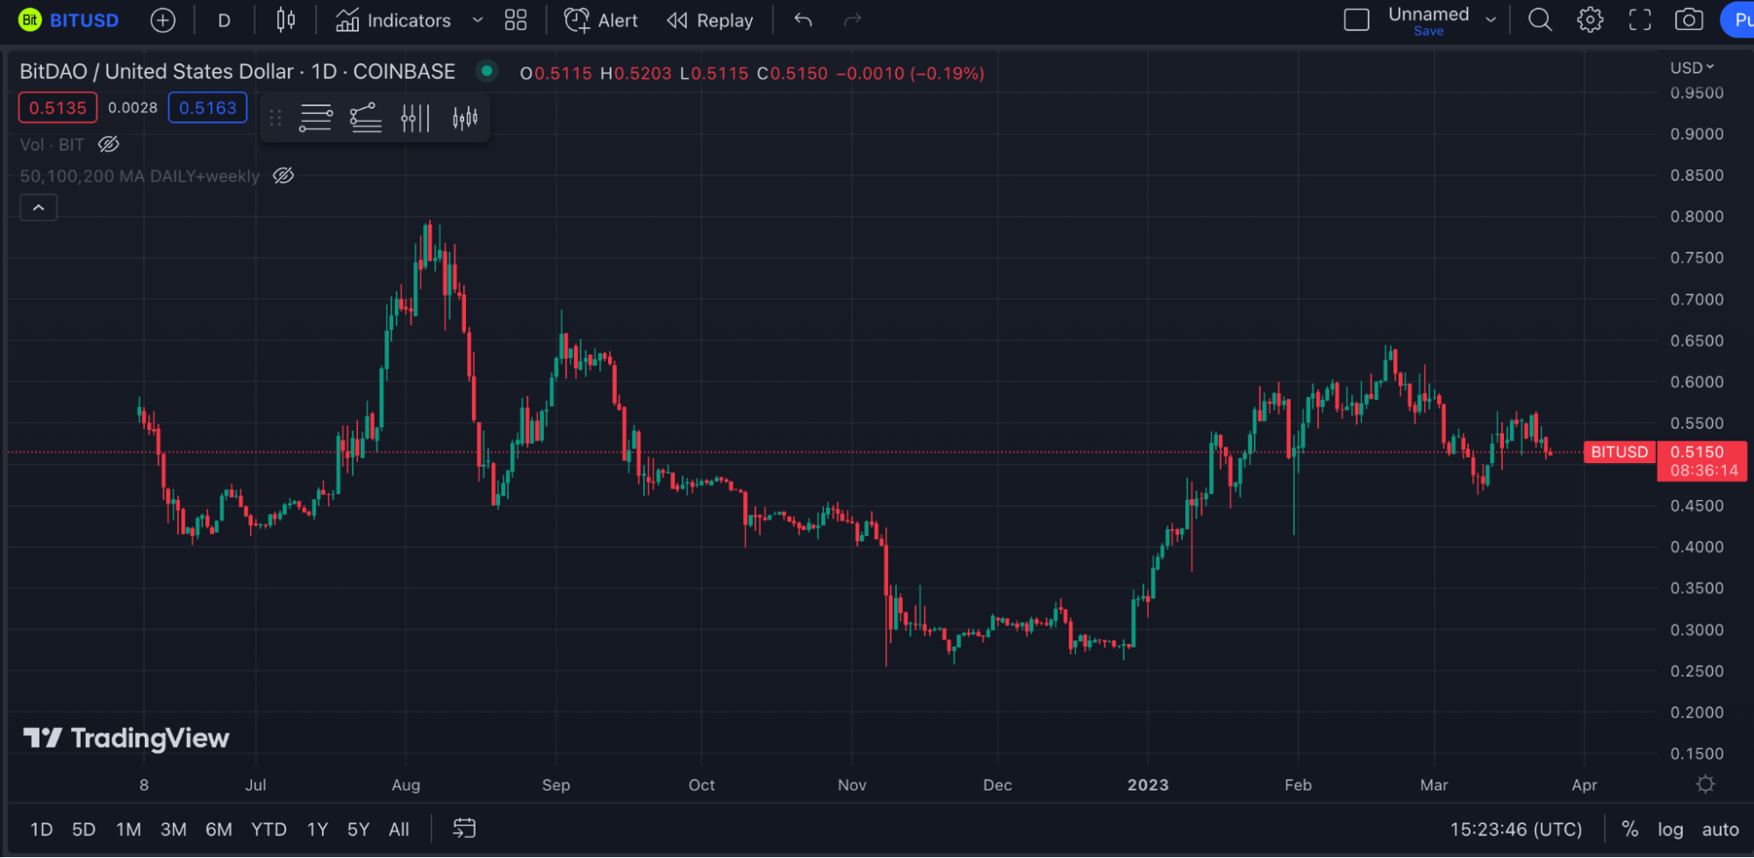1754x858 pixels.
Task: Open the symbol search magnifier
Action: (1540, 20)
